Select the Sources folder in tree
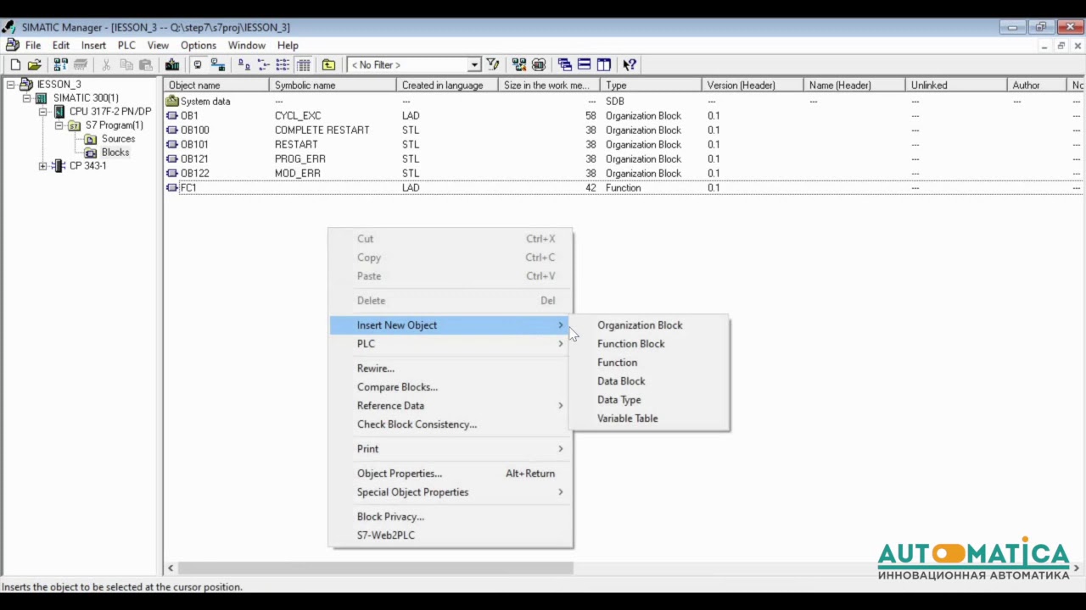The height and width of the screenshot is (610, 1086). pos(118,139)
